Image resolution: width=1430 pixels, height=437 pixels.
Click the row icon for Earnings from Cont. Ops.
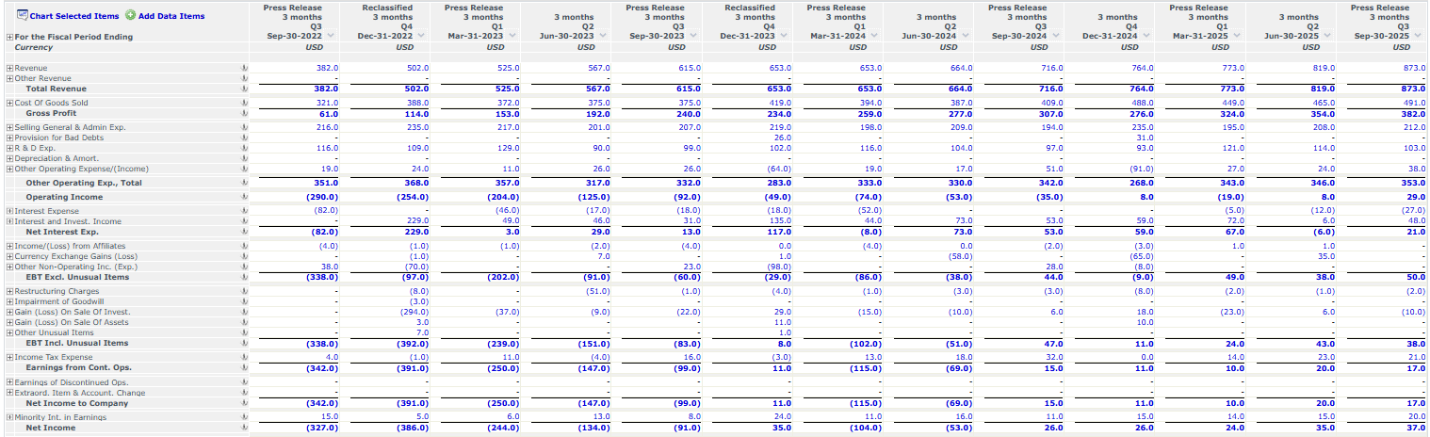pyautogui.click(x=244, y=367)
